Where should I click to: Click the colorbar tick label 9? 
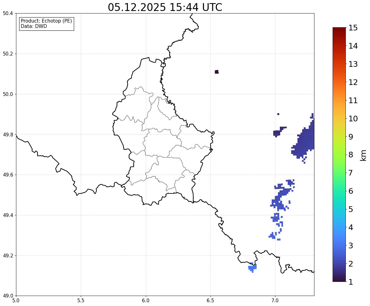[351, 137]
